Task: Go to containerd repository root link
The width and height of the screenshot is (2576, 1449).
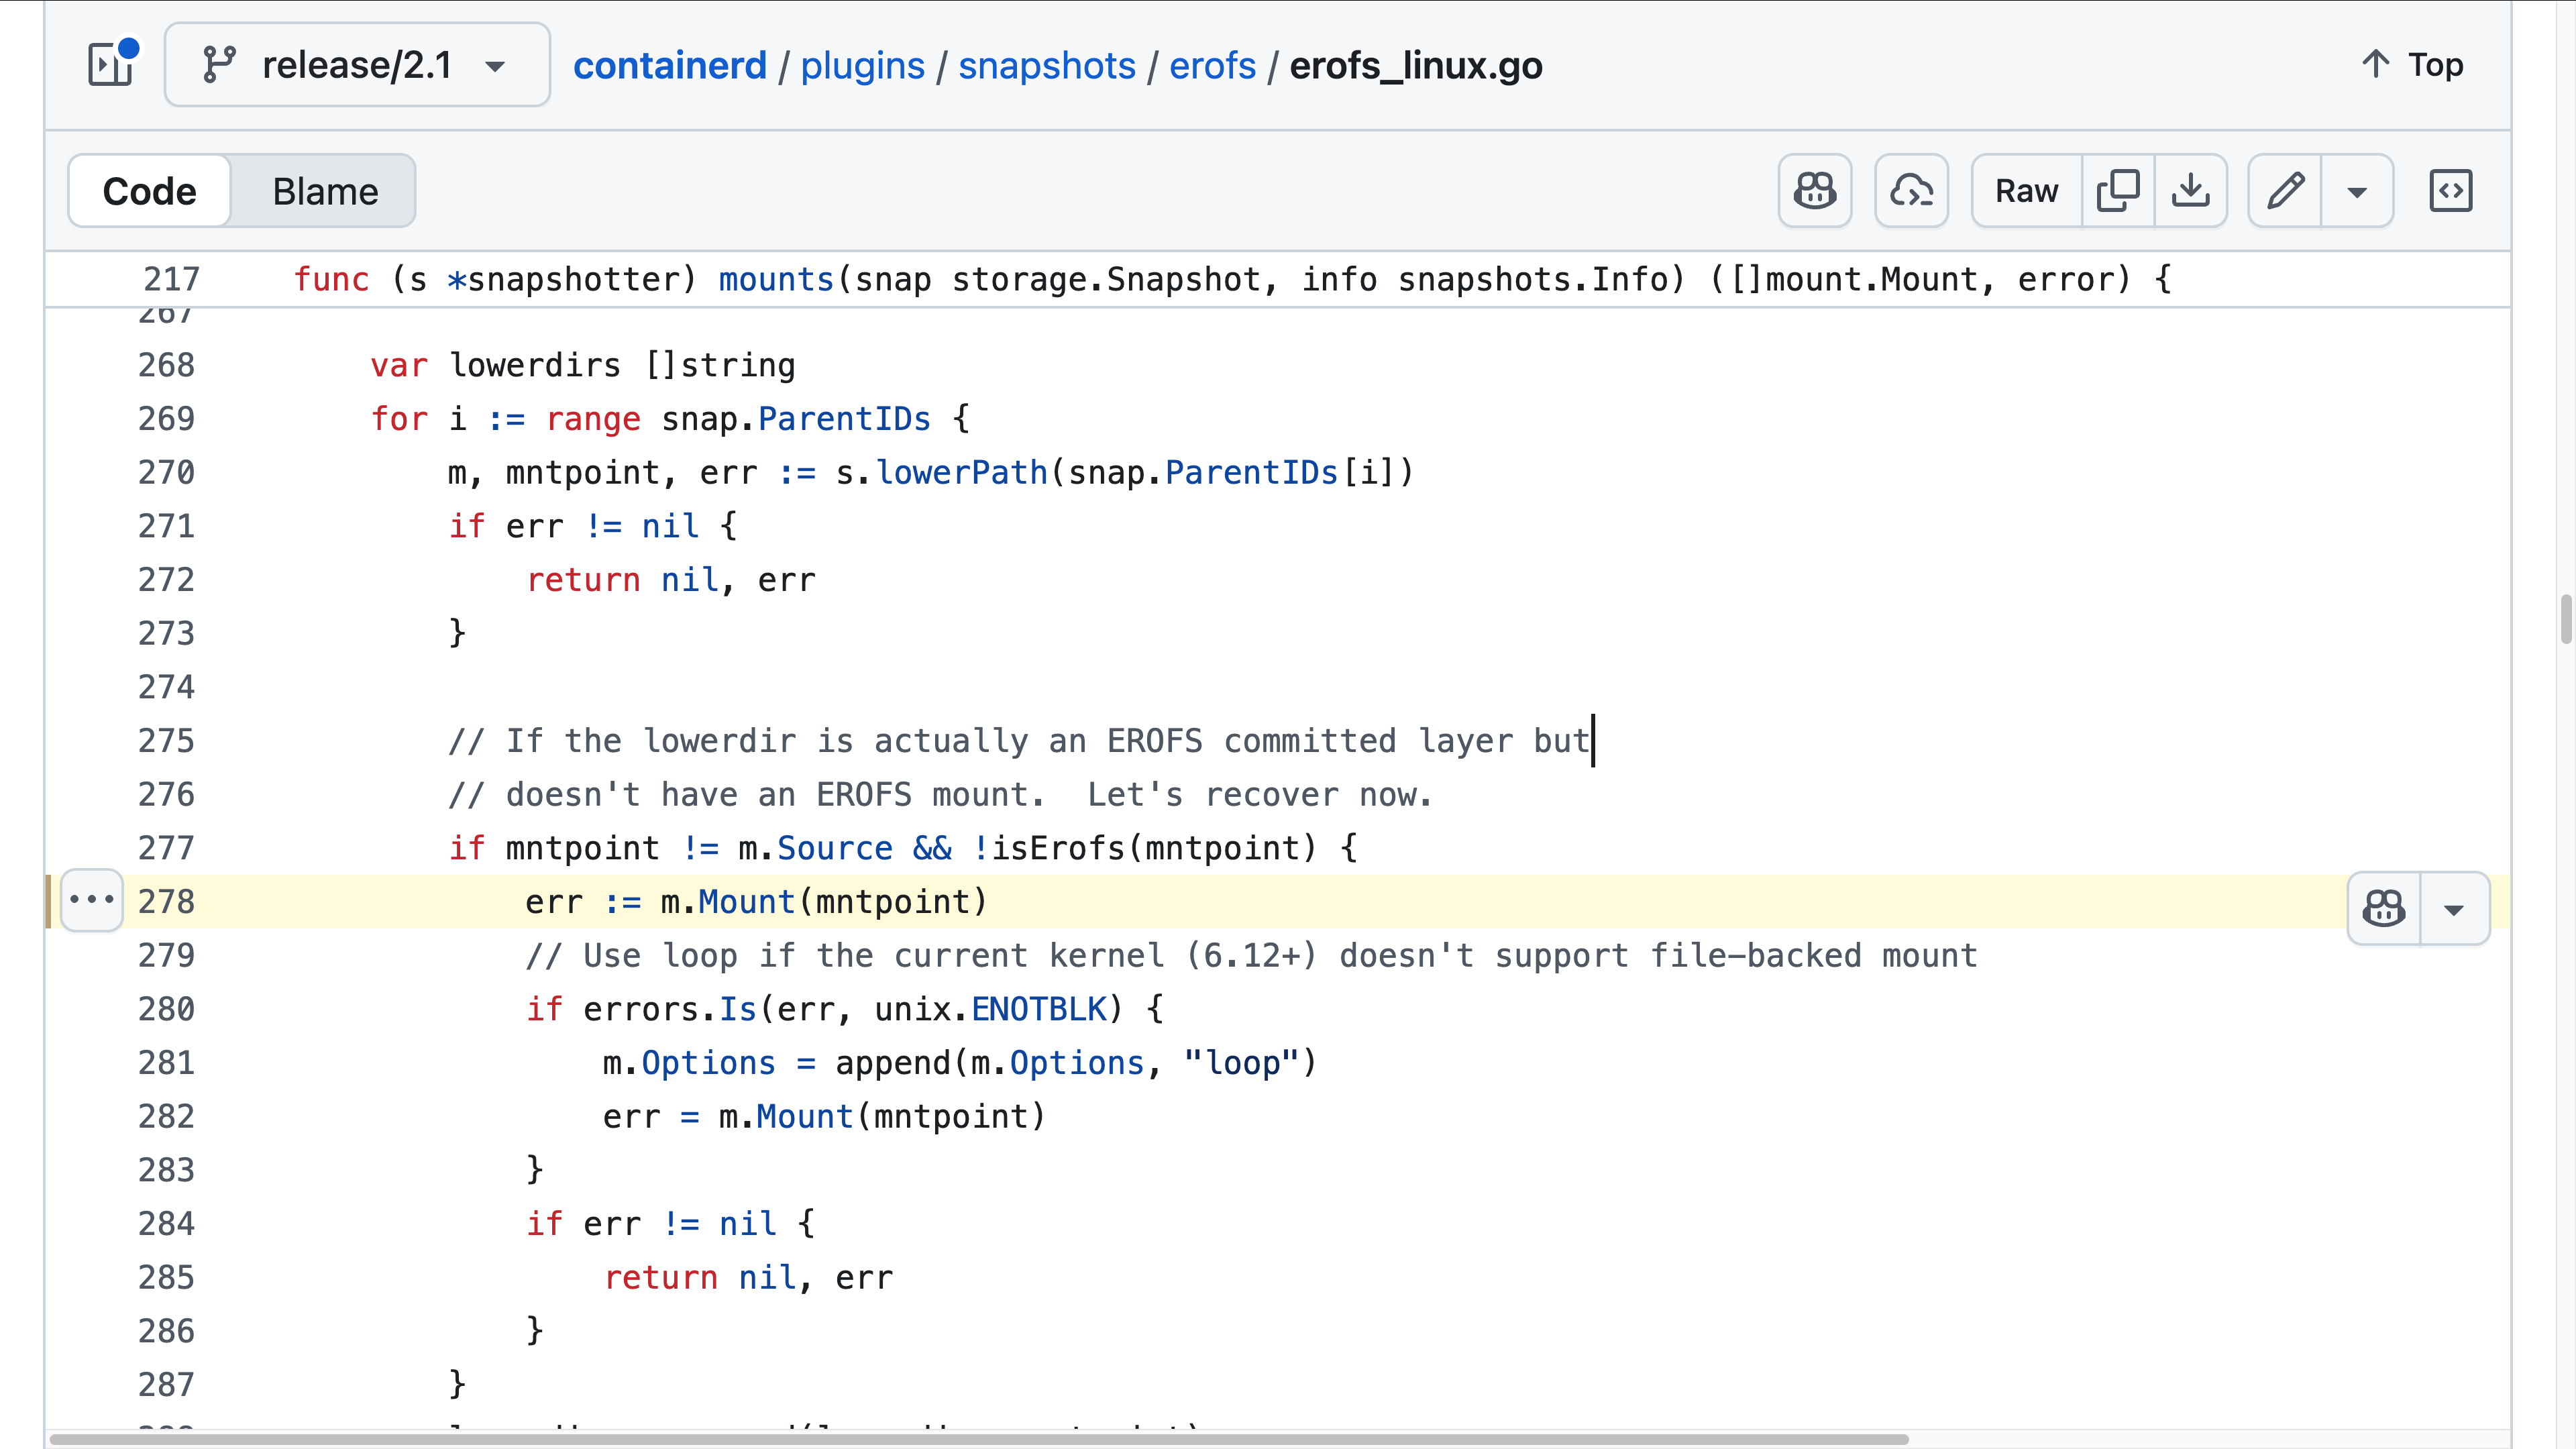Action: tap(669, 65)
